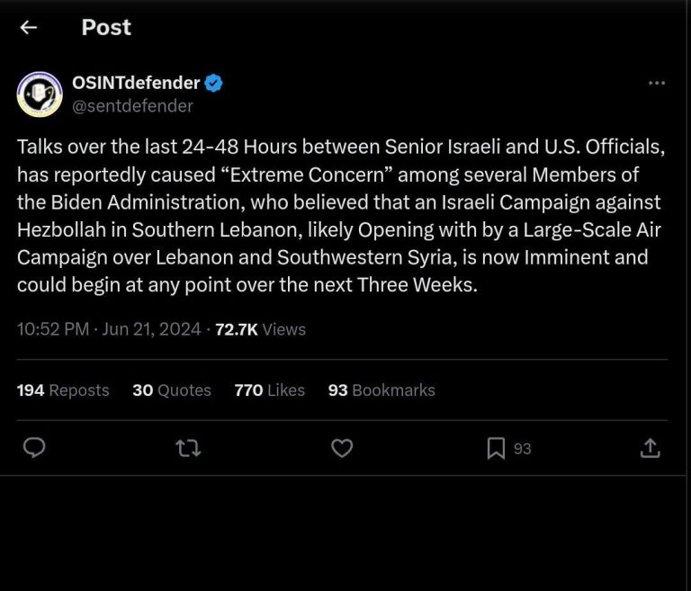The image size is (691, 591).
Task: Click the OSINTdefender profile avatar
Action: [x=40, y=94]
